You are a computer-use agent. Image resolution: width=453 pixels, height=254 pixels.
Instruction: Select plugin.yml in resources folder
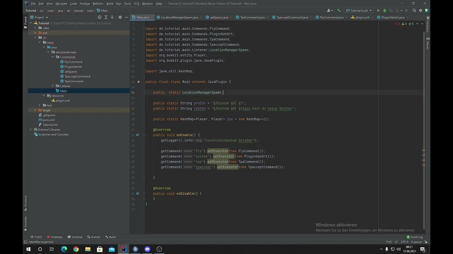pos(63,101)
